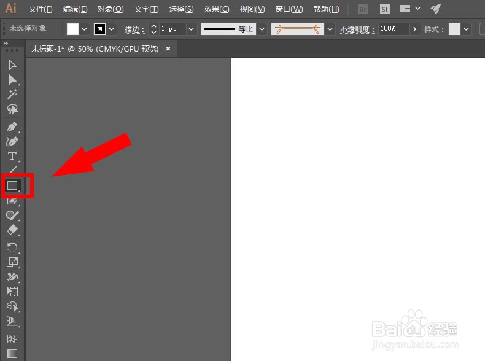Open the 对象(O) menu
Viewport: 485px width, 361px height.
(x=111, y=9)
